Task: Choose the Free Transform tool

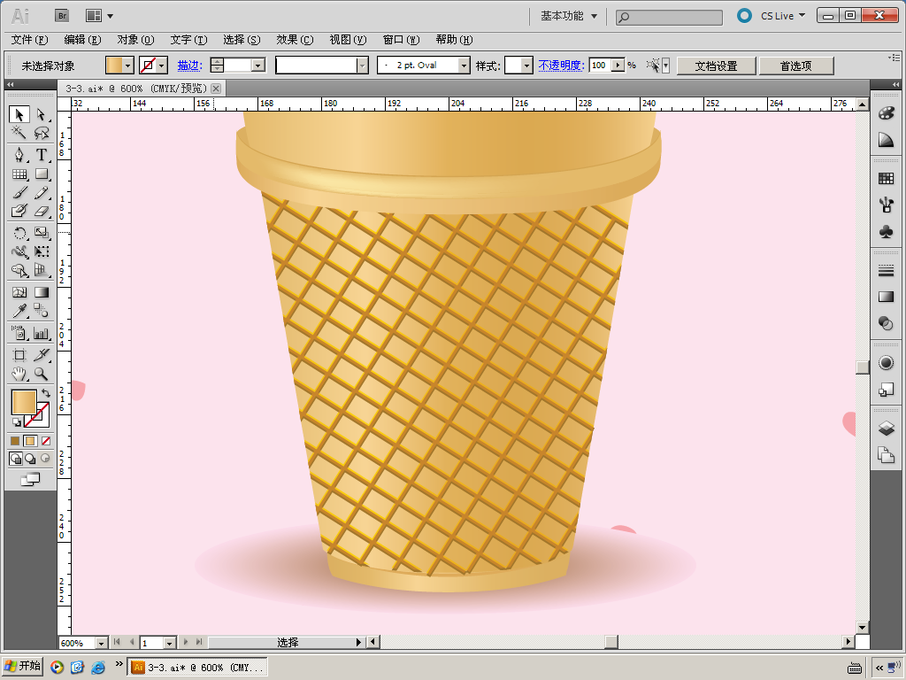Action: pyautogui.click(x=41, y=251)
